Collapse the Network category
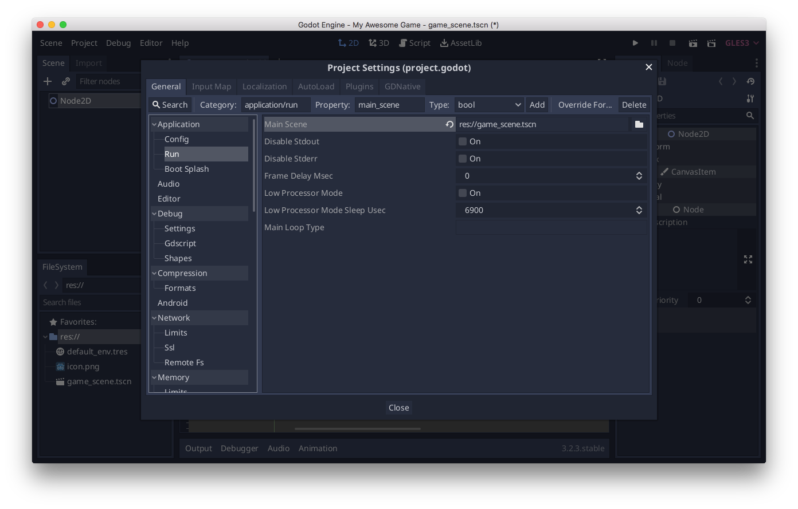Image resolution: width=798 pixels, height=509 pixels. [x=154, y=318]
